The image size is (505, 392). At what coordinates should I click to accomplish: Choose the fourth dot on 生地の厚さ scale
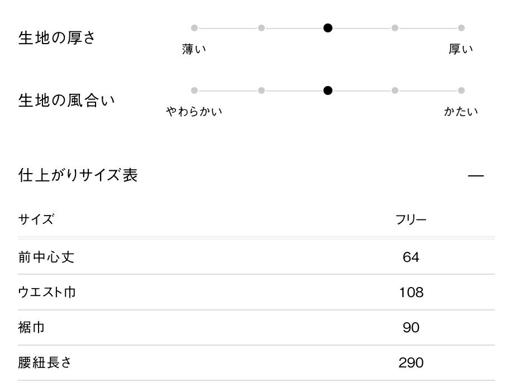pyautogui.click(x=395, y=28)
